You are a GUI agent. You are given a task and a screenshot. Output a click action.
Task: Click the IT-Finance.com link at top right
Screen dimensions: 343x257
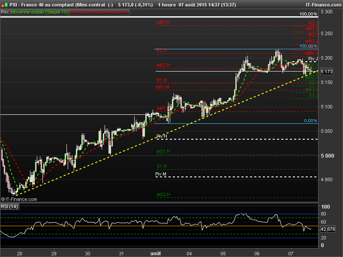pos(323,5)
